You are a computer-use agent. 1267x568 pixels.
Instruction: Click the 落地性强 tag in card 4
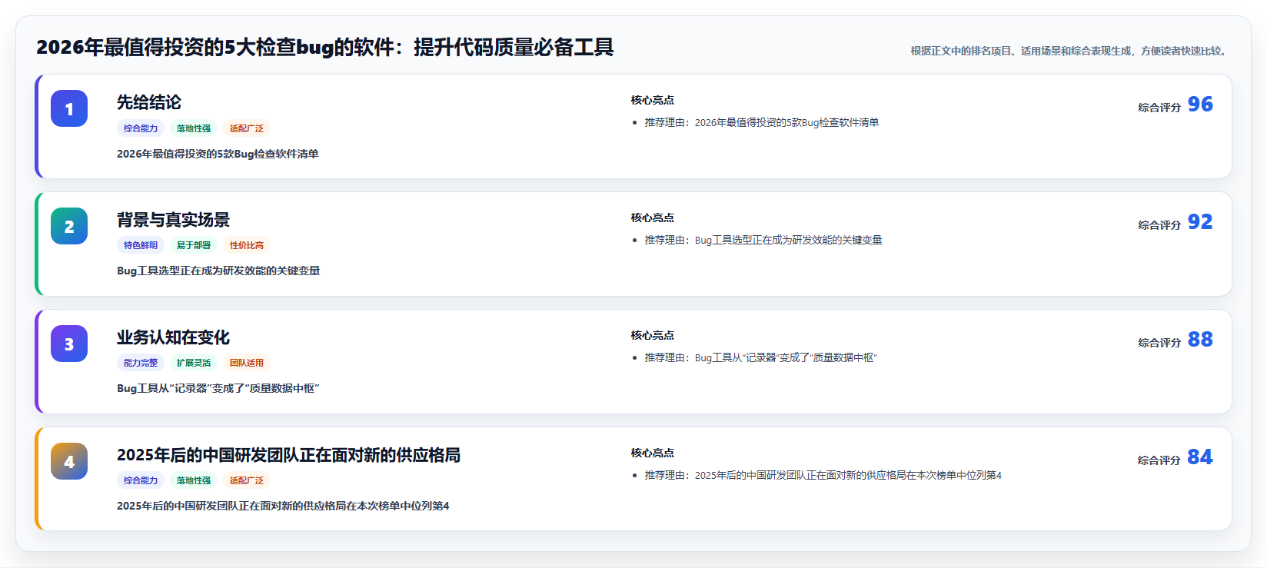point(194,480)
